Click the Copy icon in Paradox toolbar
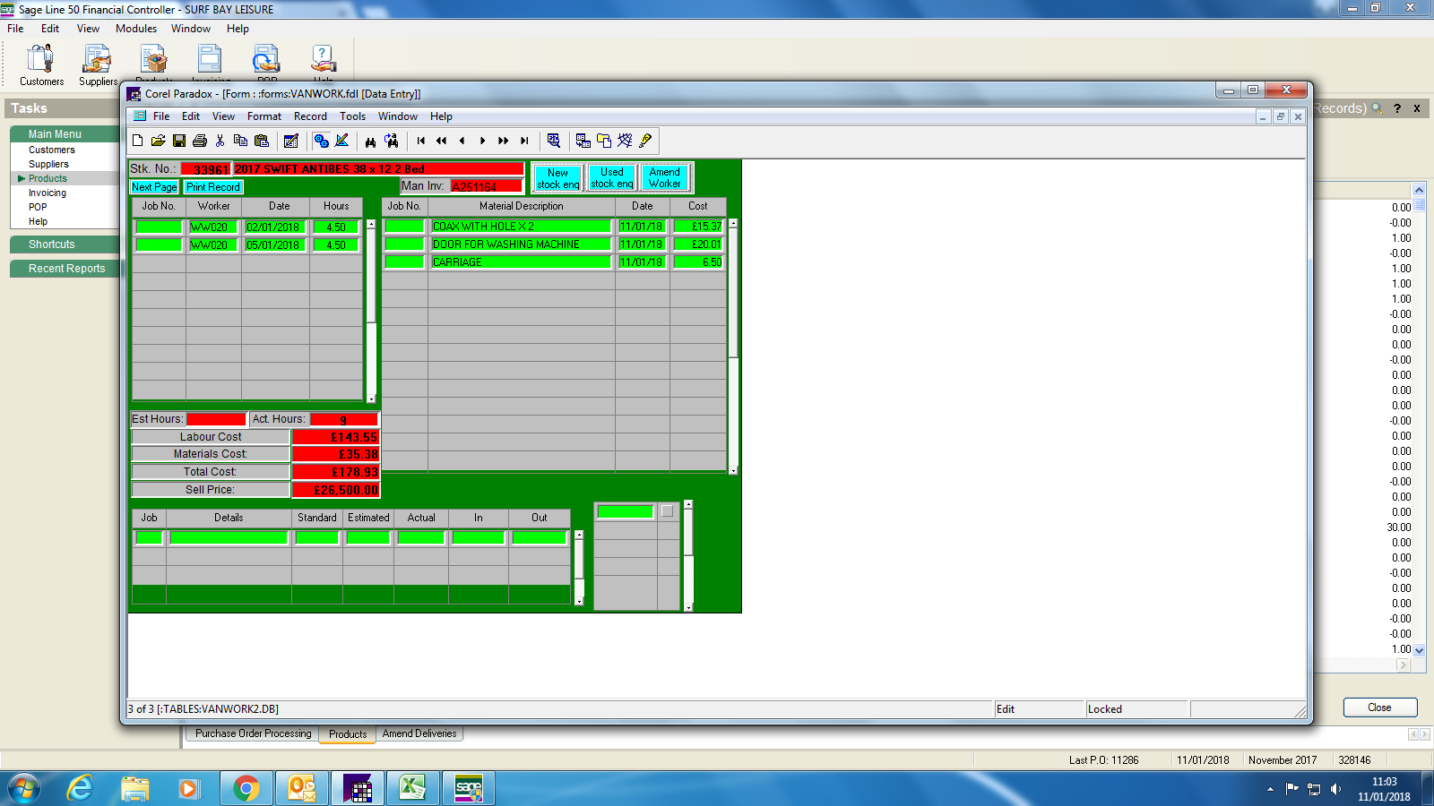This screenshot has height=806, width=1434. pyautogui.click(x=240, y=141)
